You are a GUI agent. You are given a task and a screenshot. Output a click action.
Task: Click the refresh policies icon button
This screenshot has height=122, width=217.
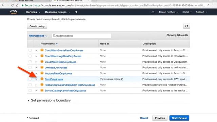coord(186,26)
